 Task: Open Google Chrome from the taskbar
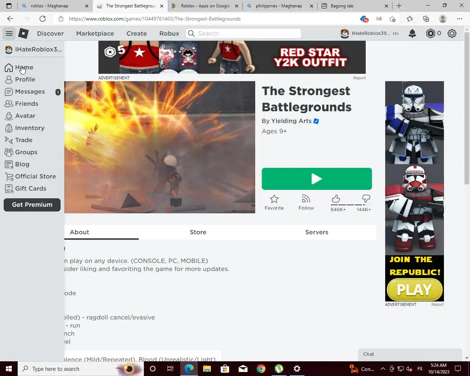coord(261,369)
